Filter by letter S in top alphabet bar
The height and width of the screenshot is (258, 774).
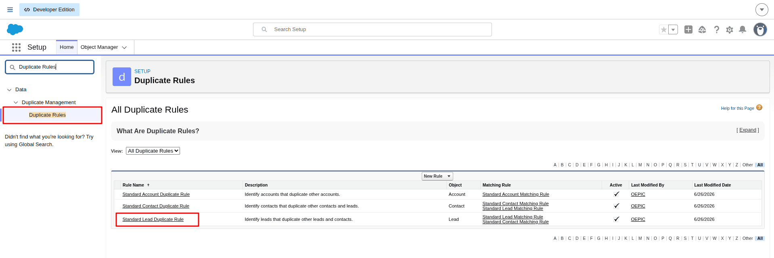click(685, 165)
